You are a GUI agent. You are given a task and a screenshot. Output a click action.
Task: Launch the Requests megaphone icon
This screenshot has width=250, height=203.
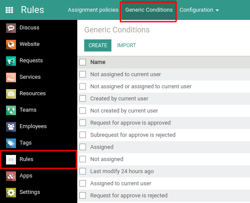point(11,61)
